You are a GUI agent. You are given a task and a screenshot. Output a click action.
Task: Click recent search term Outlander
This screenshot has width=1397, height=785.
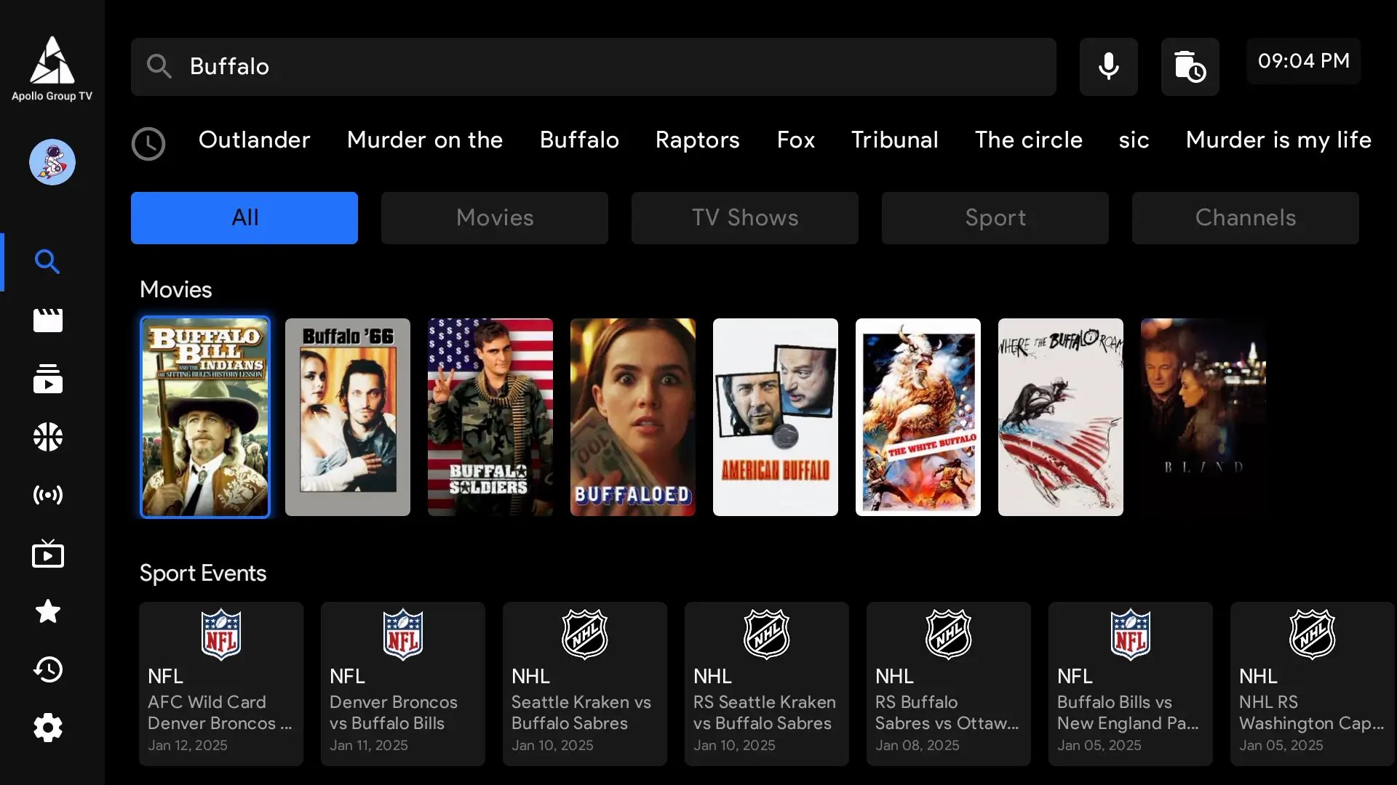(254, 140)
